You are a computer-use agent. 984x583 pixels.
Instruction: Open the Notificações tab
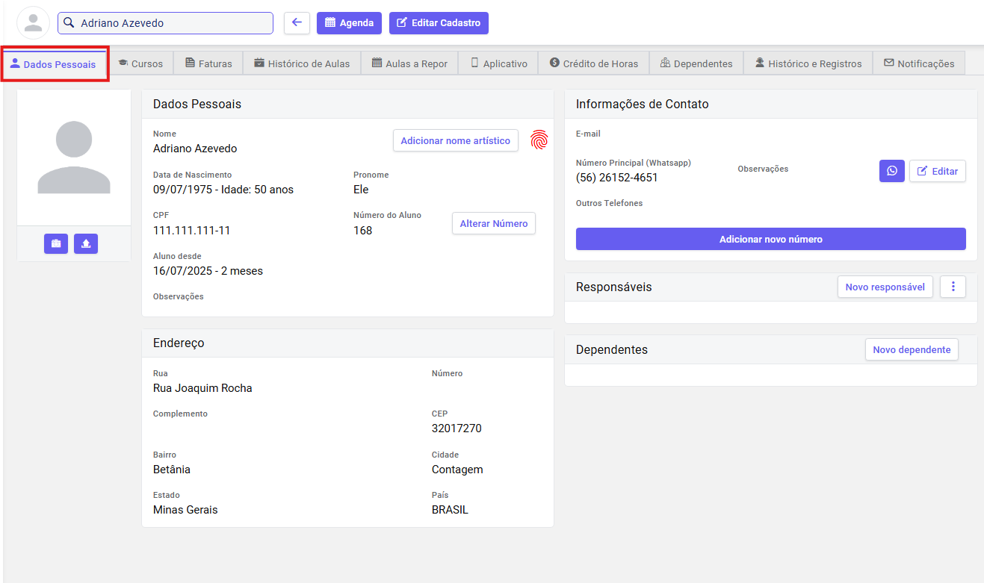tap(919, 63)
